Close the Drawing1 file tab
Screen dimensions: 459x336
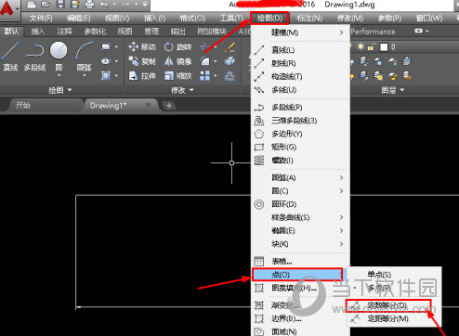point(149,105)
